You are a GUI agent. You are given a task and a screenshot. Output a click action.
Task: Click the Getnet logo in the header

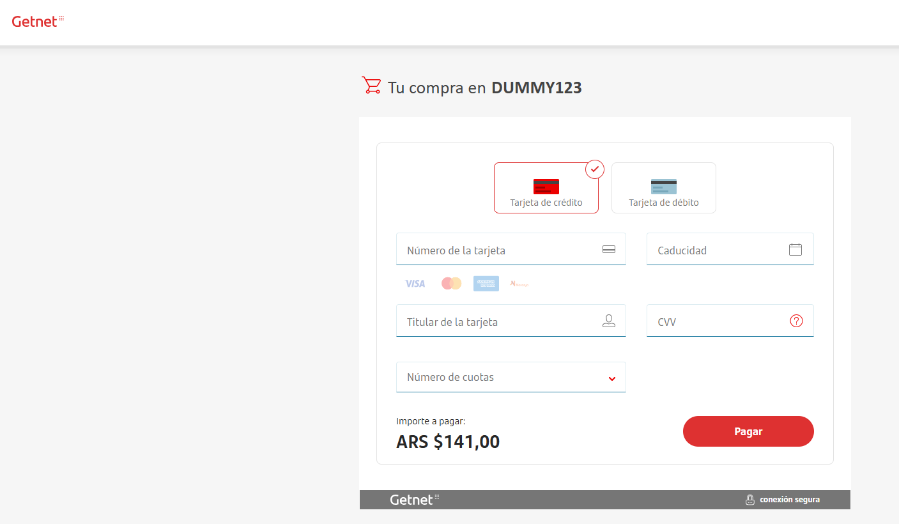(38, 21)
